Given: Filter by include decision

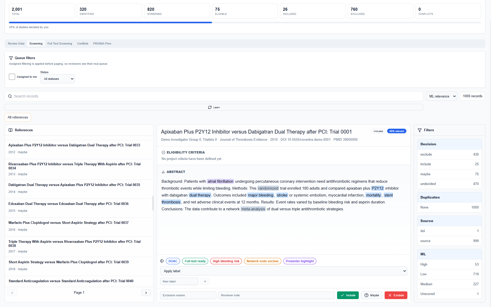Looking at the screenshot, I should point(449,164).
